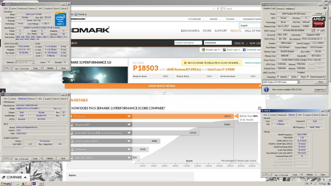The width and height of the screenshot is (331, 186).
Task: Switch to SPD tab in Memory CPU-Z window
Action: [x=300, y=115]
